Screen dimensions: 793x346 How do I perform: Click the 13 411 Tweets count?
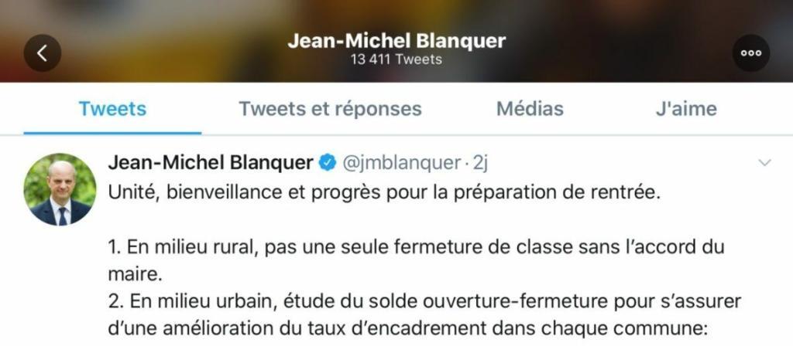pyautogui.click(x=396, y=59)
